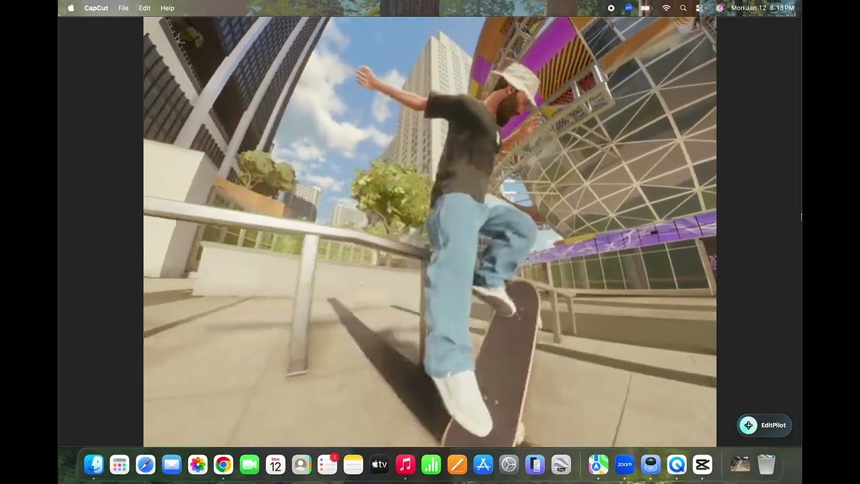
Task: Open iPhone Mirroring from the dock
Action: 535,465
